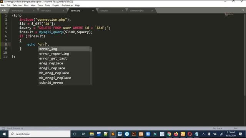
Task: Open Task View on the taskbar
Action: coord(83,134)
